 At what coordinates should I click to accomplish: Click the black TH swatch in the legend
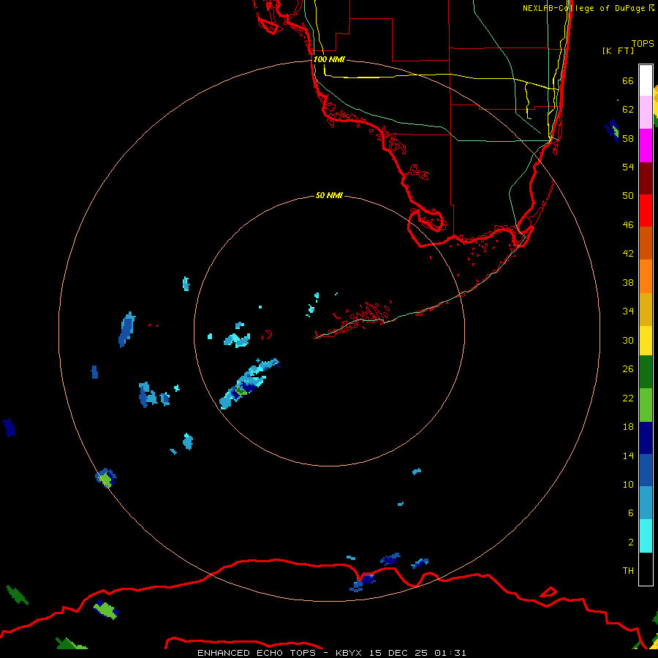[x=646, y=569]
